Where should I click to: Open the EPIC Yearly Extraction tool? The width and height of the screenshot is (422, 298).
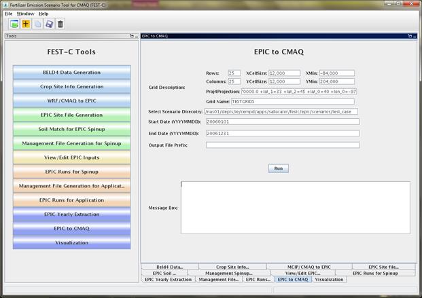pyautogui.click(x=71, y=215)
